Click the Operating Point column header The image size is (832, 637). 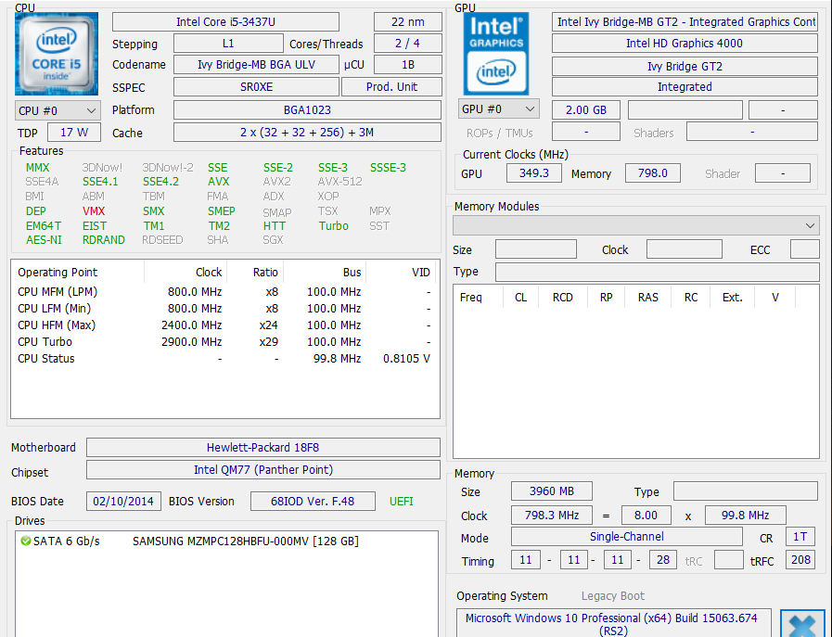point(78,272)
